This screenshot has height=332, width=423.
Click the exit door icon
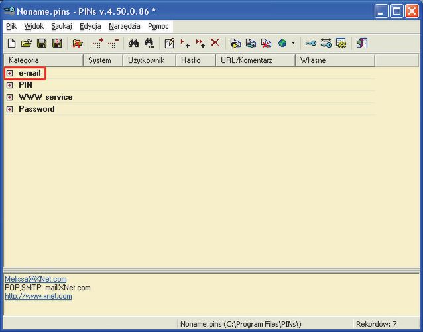pos(362,43)
